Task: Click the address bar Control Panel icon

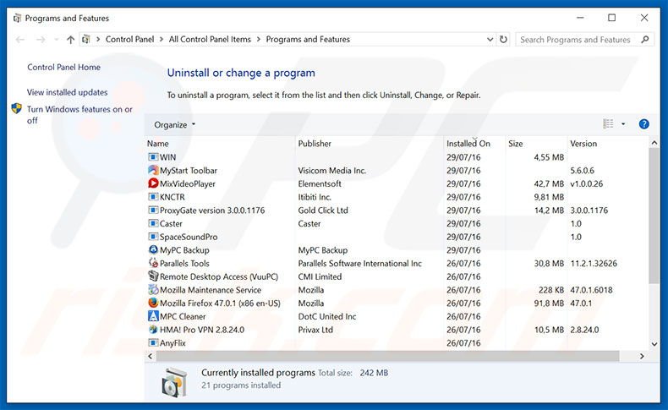Action: tap(86, 39)
